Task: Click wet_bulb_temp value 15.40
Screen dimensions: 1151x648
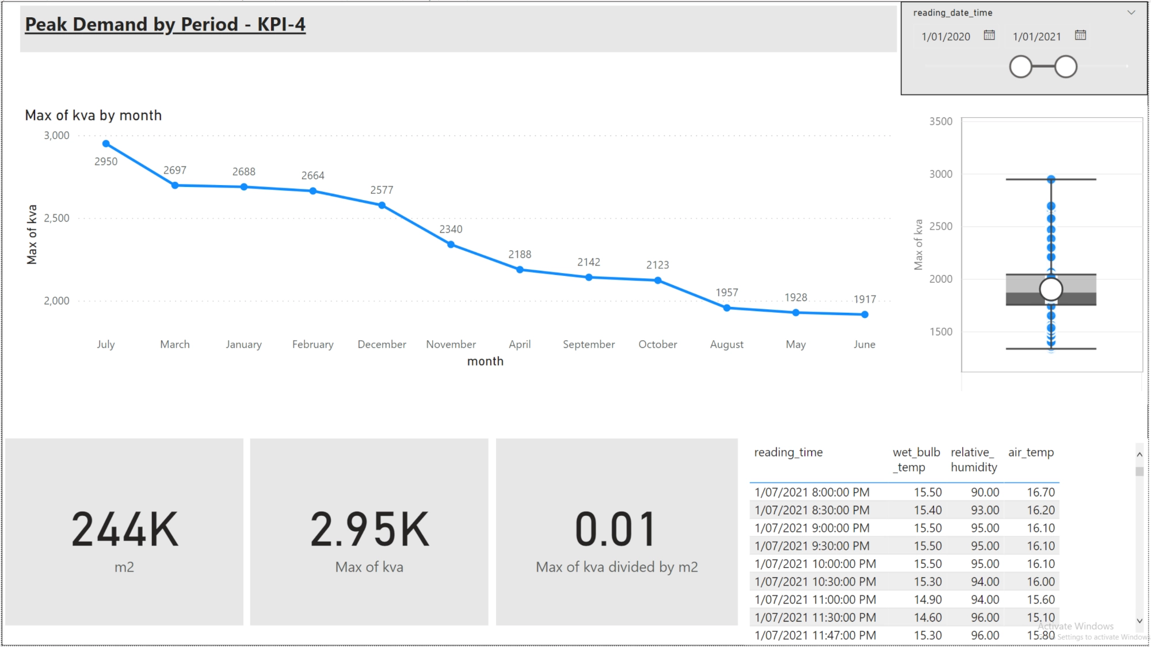Action: 928,510
